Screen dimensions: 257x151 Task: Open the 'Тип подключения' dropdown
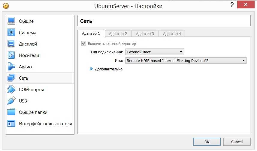155,52
